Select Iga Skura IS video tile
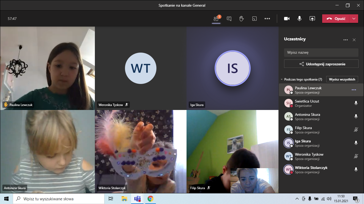 pos(232,68)
